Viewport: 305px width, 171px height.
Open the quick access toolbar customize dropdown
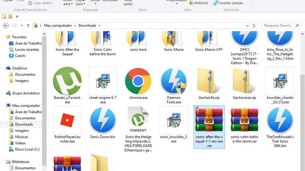point(17,17)
